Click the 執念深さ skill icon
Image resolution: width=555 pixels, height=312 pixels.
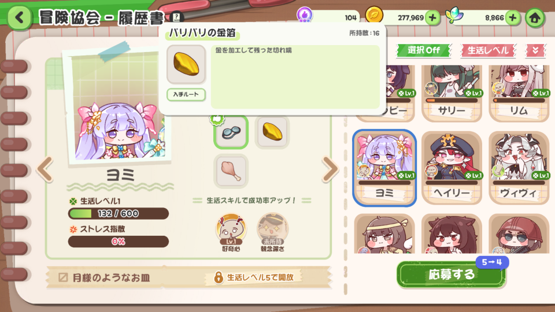[272, 229]
